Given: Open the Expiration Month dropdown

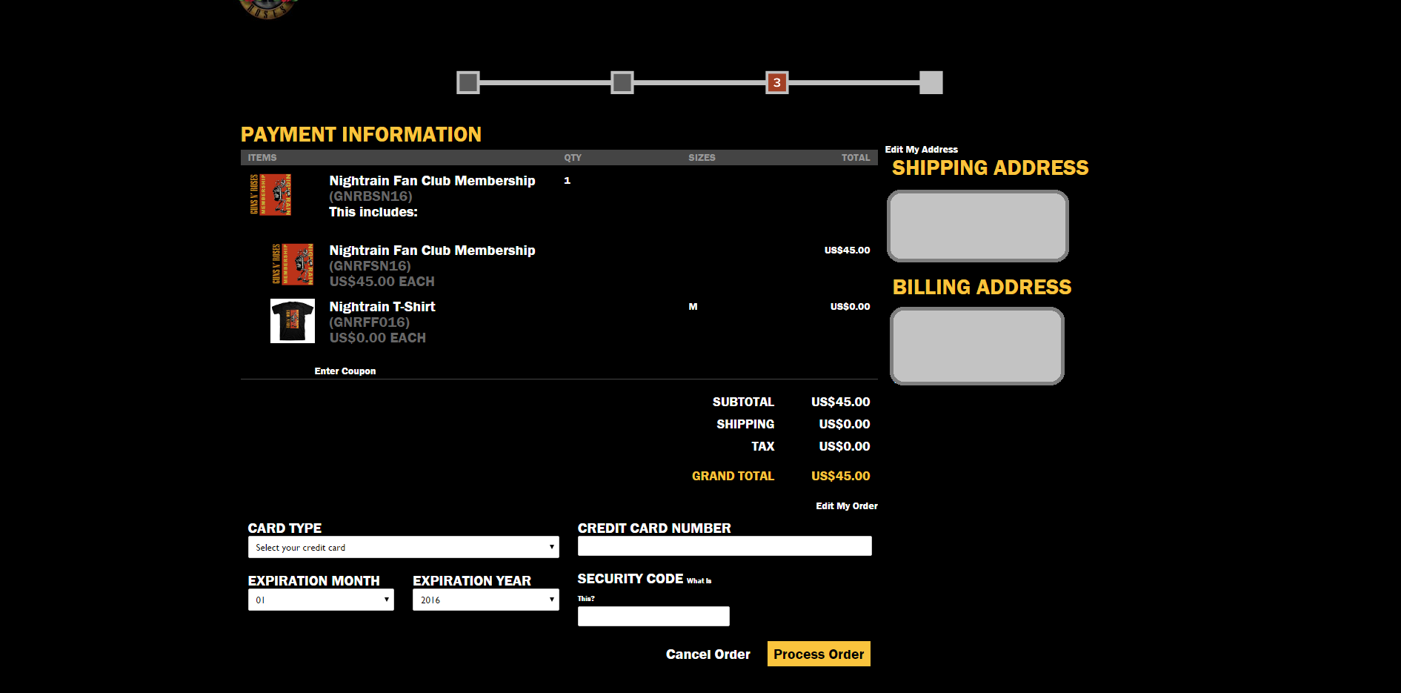Looking at the screenshot, I should (x=321, y=600).
